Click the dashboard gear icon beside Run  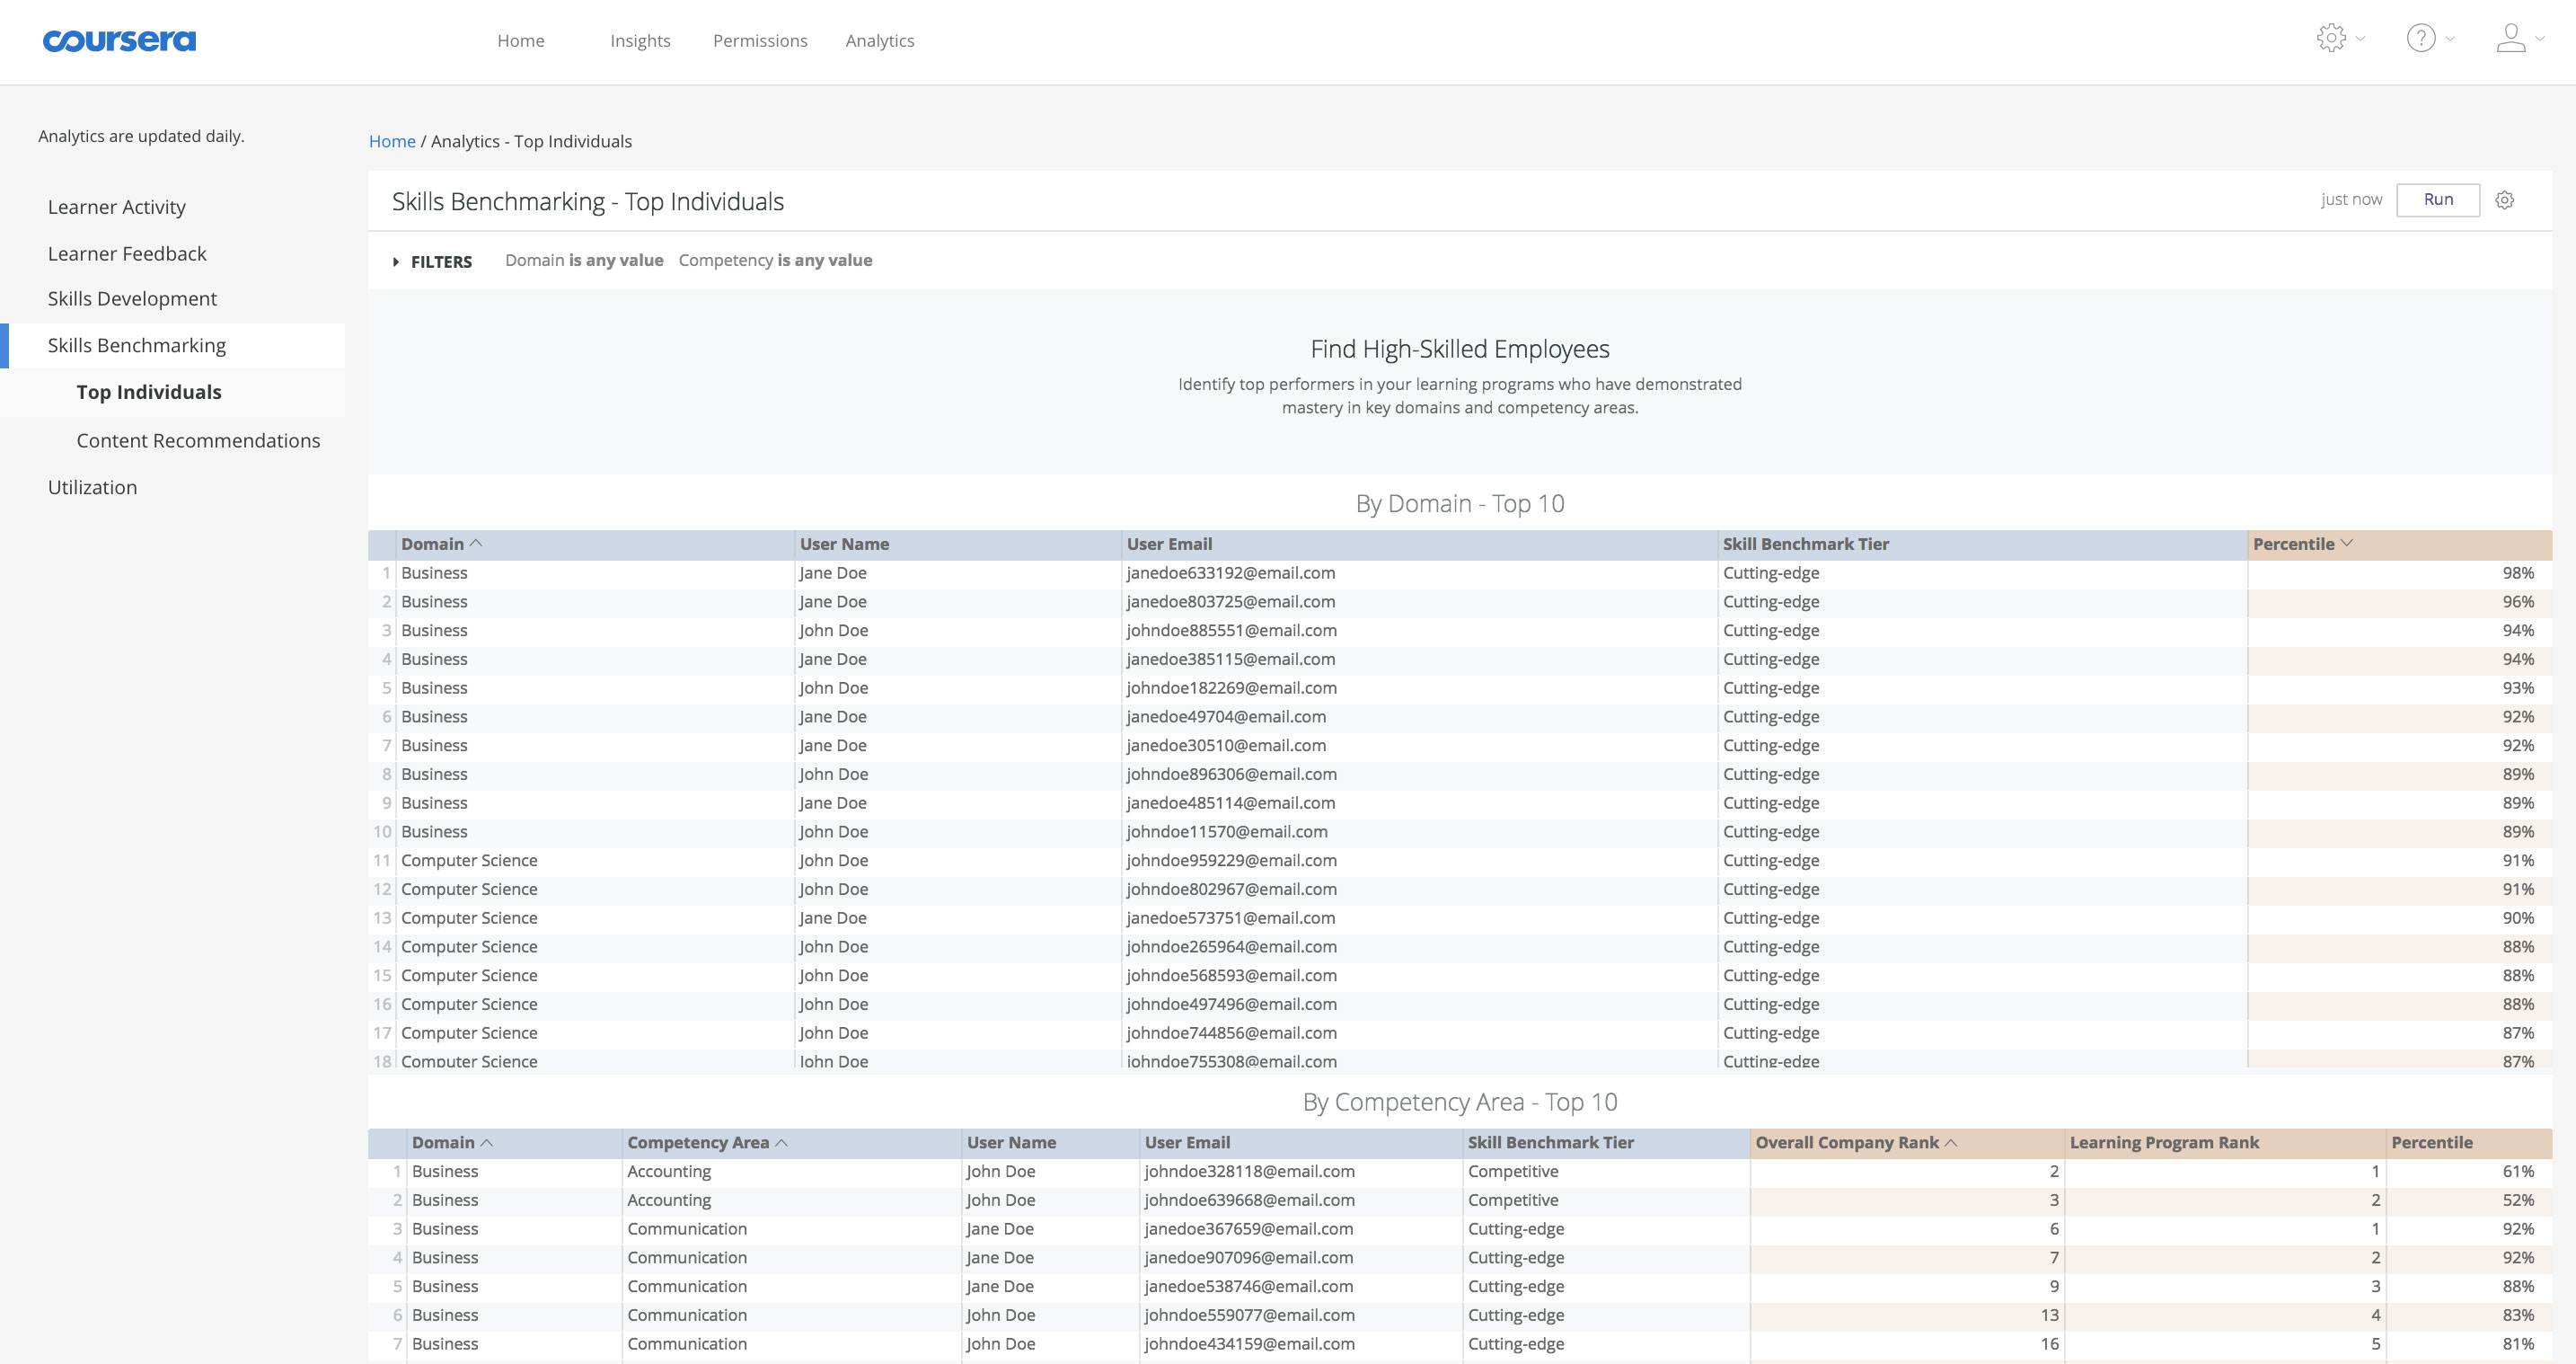pyautogui.click(x=2504, y=200)
